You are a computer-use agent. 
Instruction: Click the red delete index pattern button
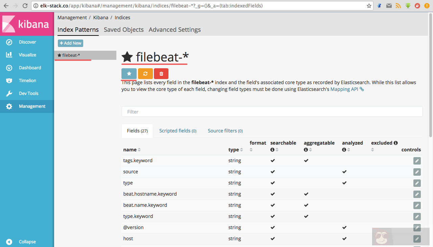pos(161,74)
